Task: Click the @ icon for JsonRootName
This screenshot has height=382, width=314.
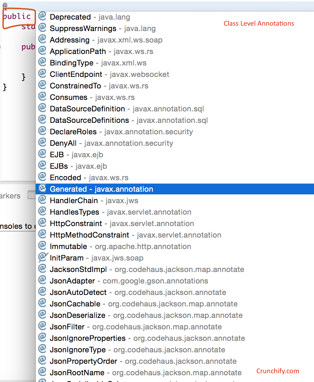Action: pos(42,372)
